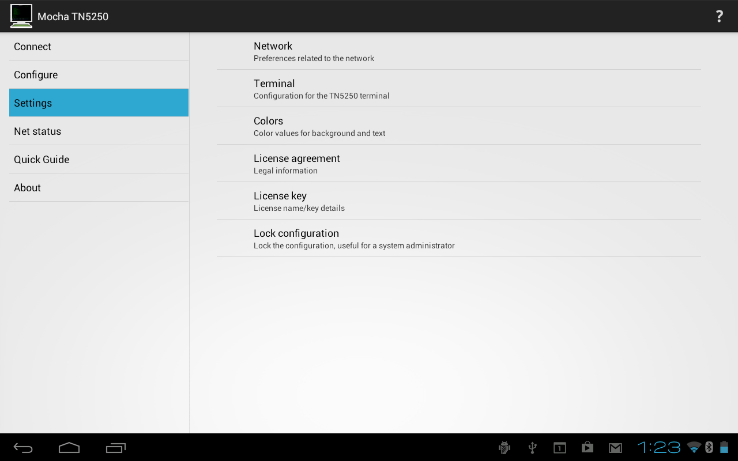Tap the Android back navigation button
The height and width of the screenshot is (461, 738).
24,448
